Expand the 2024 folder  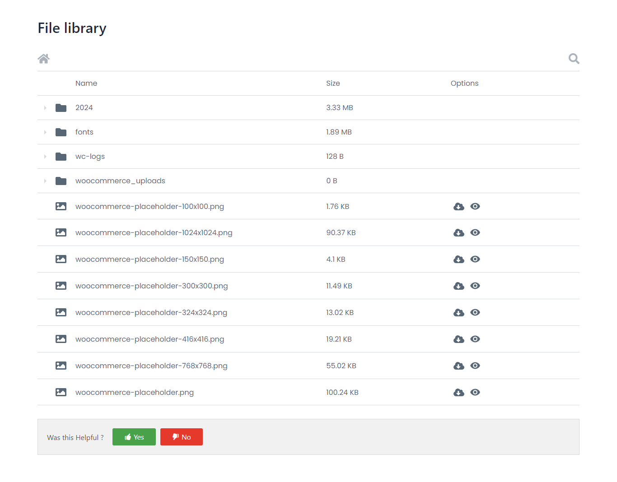[45, 107]
